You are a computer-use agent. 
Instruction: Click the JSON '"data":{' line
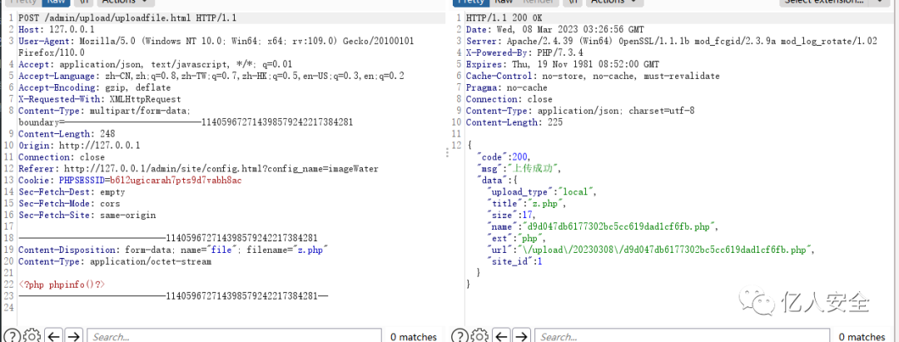(x=499, y=181)
